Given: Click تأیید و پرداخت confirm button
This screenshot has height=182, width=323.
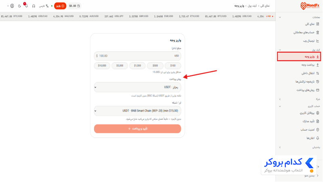Looking at the screenshot, I should [x=137, y=129].
